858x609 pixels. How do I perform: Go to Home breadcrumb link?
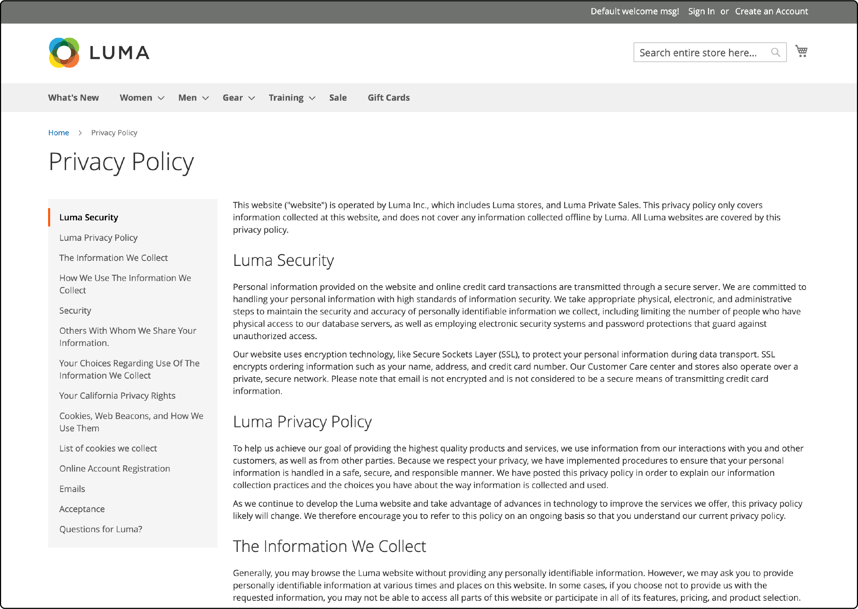(x=59, y=133)
